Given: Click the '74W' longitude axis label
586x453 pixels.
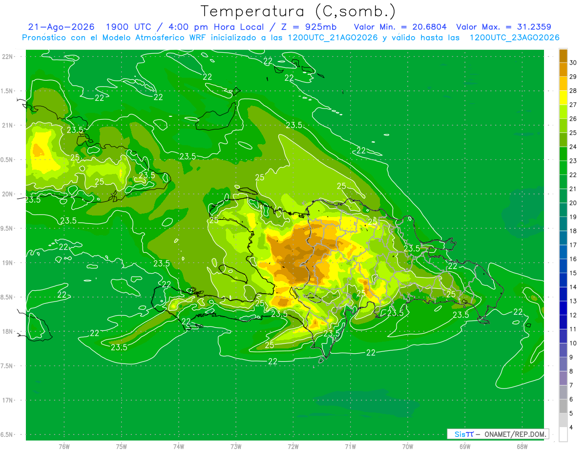Looking at the screenshot, I should (178, 446).
